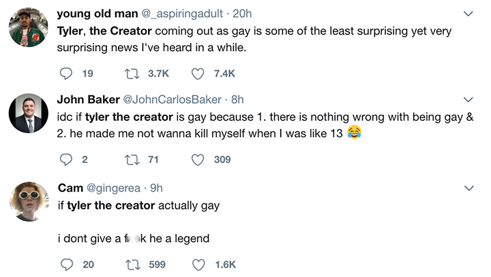491x277 pixels.
Task: Like young old man's tweet
Action: tap(198, 73)
